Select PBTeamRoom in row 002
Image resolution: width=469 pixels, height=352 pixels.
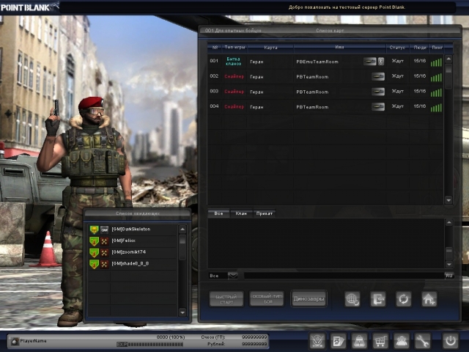click(312, 77)
